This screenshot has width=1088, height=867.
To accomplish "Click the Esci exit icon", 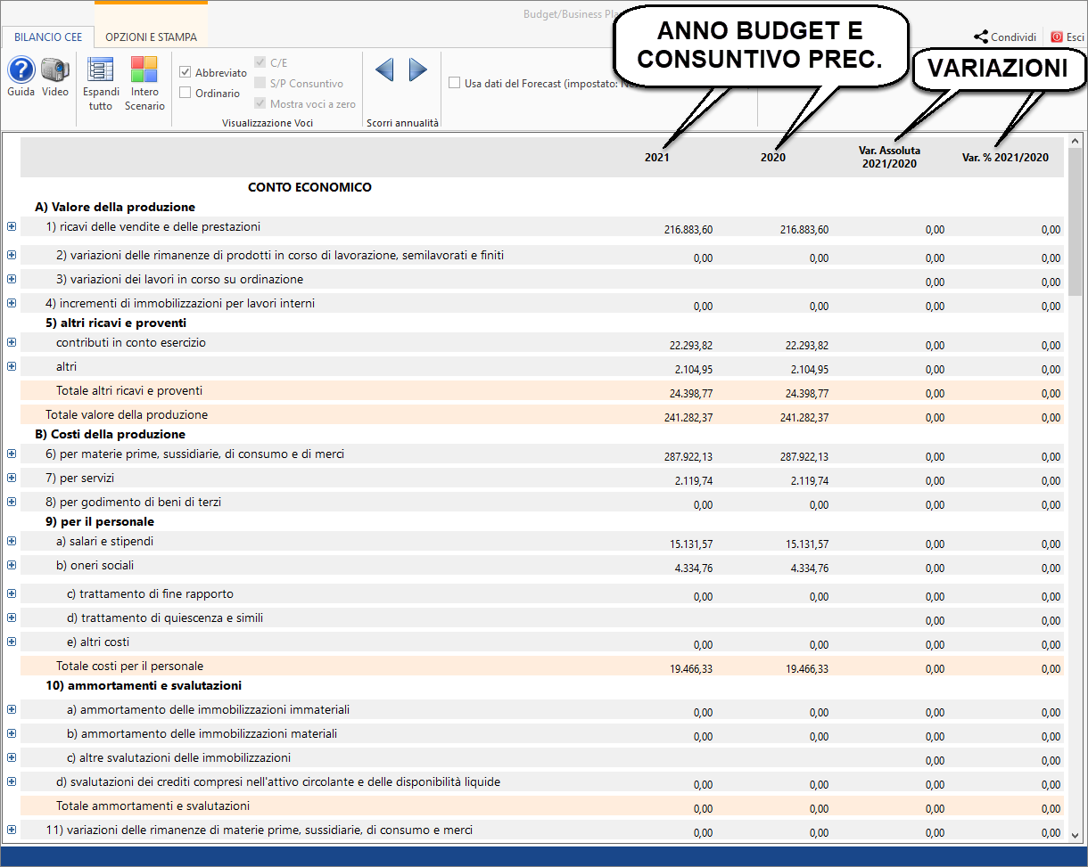I will pyautogui.click(x=1057, y=37).
